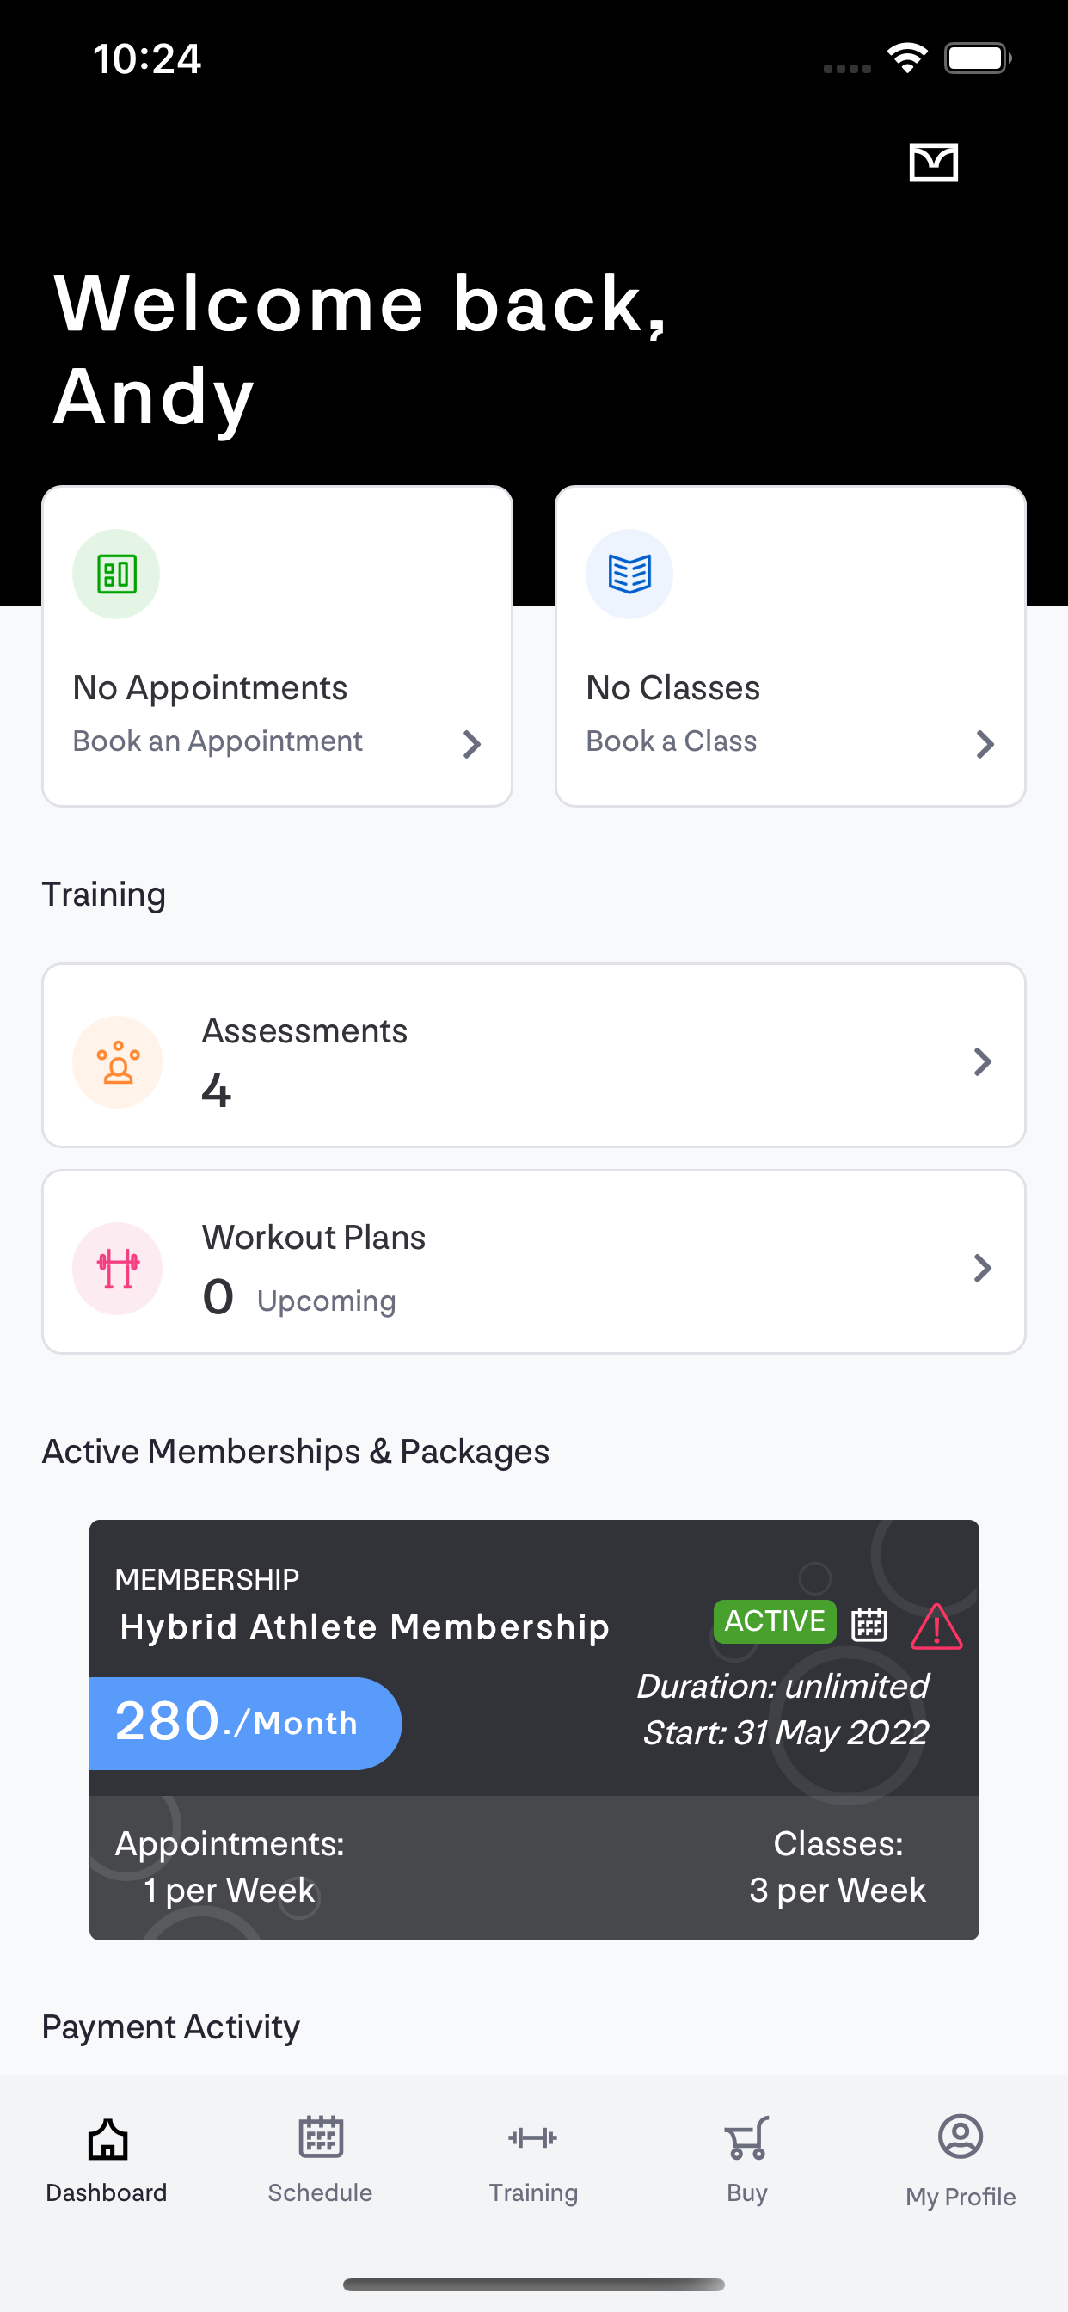
Task: Open the membership calendar icon
Action: coord(869,1625)
